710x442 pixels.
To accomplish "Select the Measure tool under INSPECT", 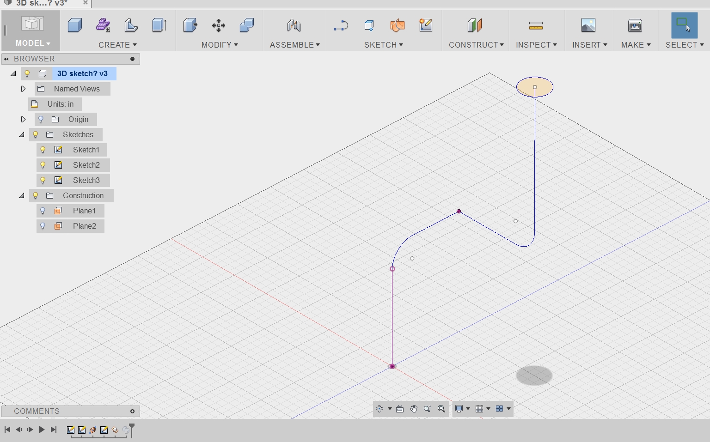I will click(x=535, y=25).
